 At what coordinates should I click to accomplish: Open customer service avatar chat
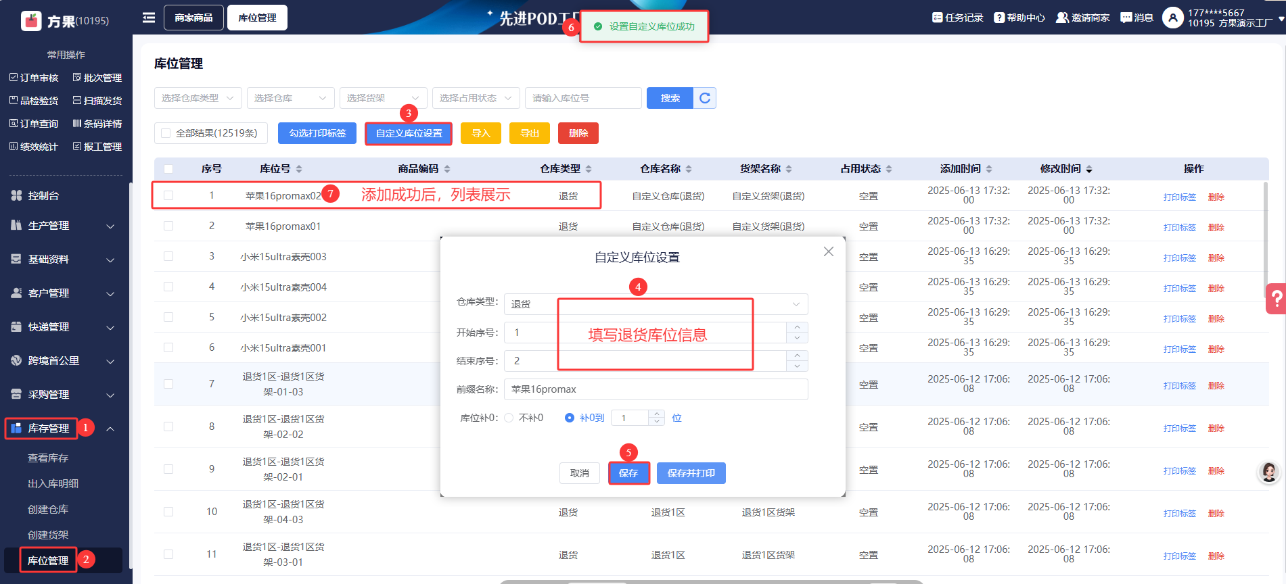(1268, 472)
